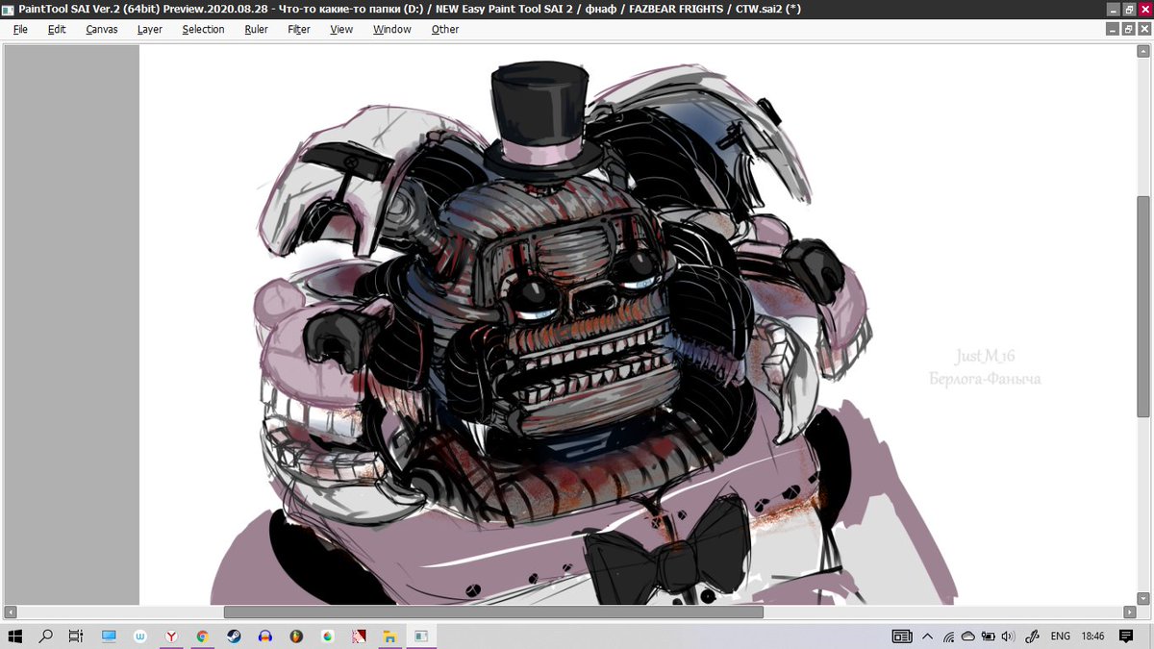
Task: Open Google Chrome from the taskbar
Action: [202, 636]
